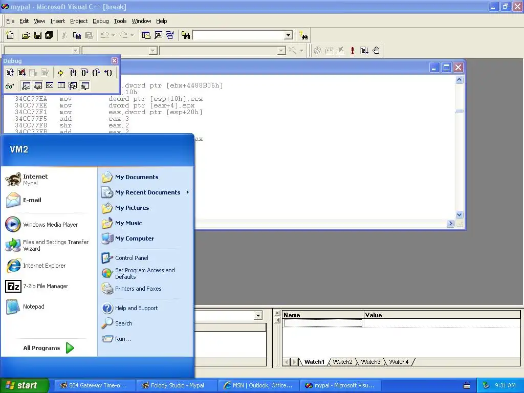Open the Undo history dropdown arrow

pos(113,35)
